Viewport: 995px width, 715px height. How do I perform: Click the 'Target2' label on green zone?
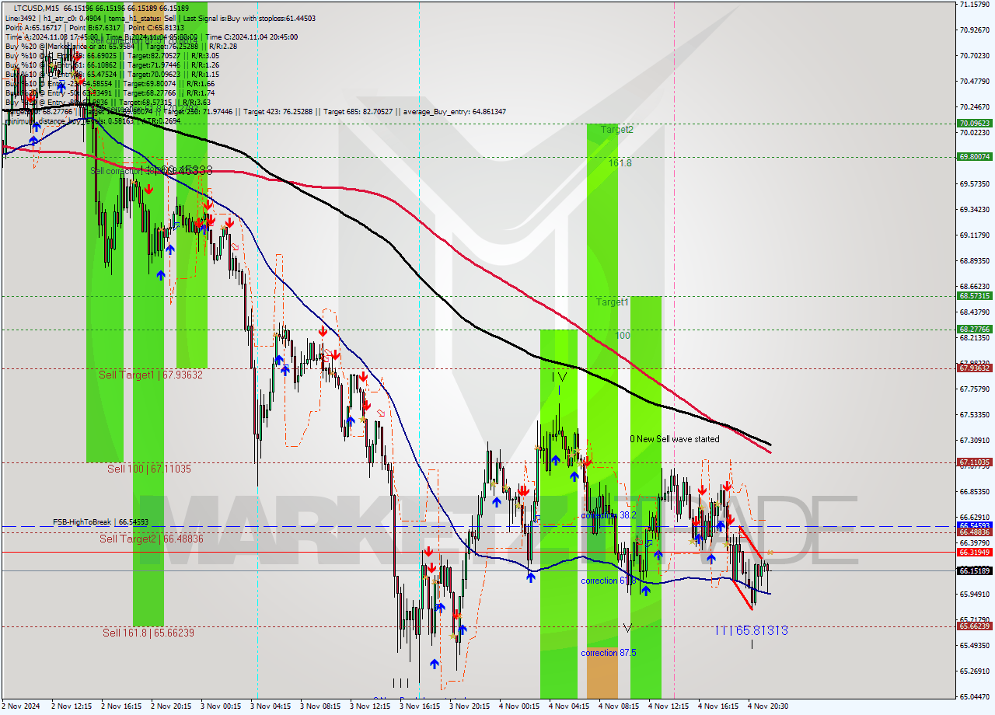pos(616,130)
